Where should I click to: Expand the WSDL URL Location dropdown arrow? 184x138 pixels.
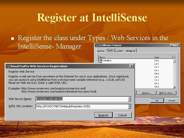click(129, 106)
